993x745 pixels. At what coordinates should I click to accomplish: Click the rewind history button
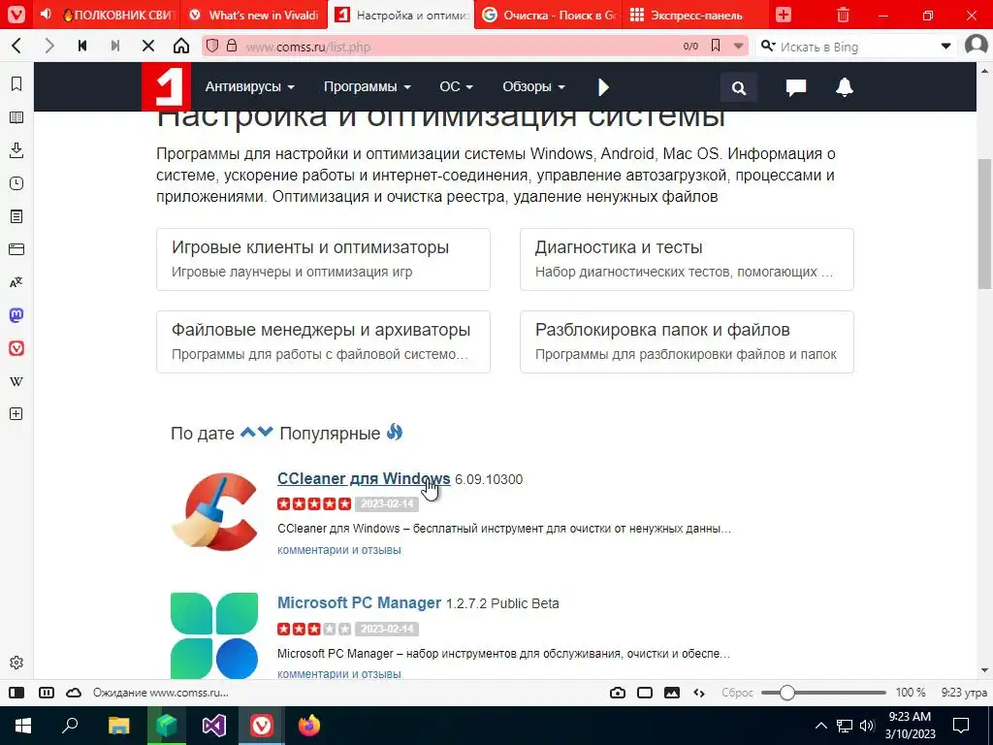[x=82, y=47]
